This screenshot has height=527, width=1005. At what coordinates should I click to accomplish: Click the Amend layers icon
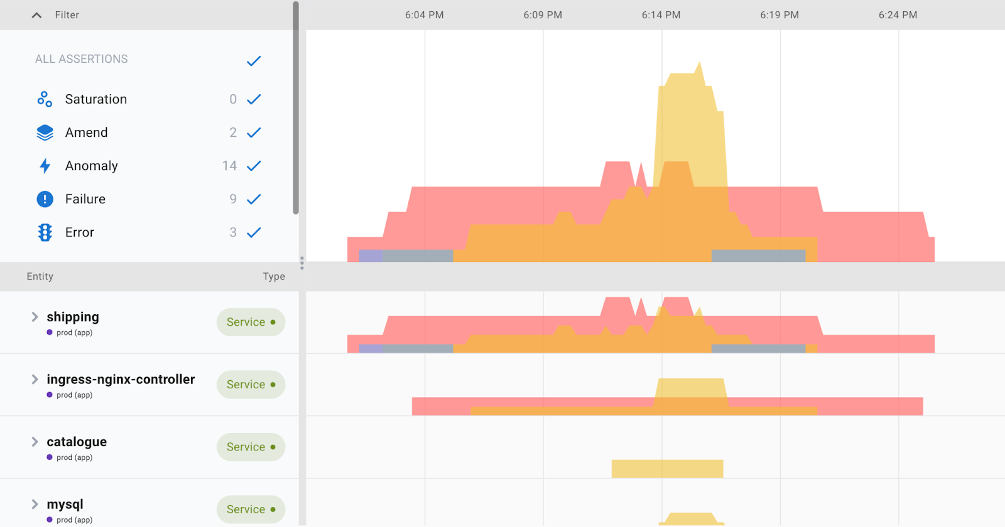(x=45, y=132)
